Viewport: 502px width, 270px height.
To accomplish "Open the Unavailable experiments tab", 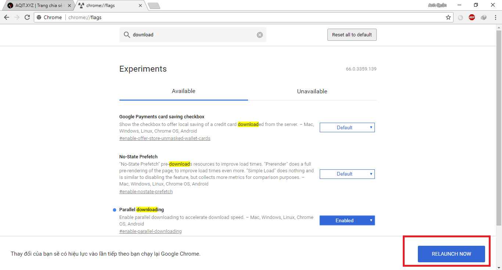I will (x=312, y=91).
